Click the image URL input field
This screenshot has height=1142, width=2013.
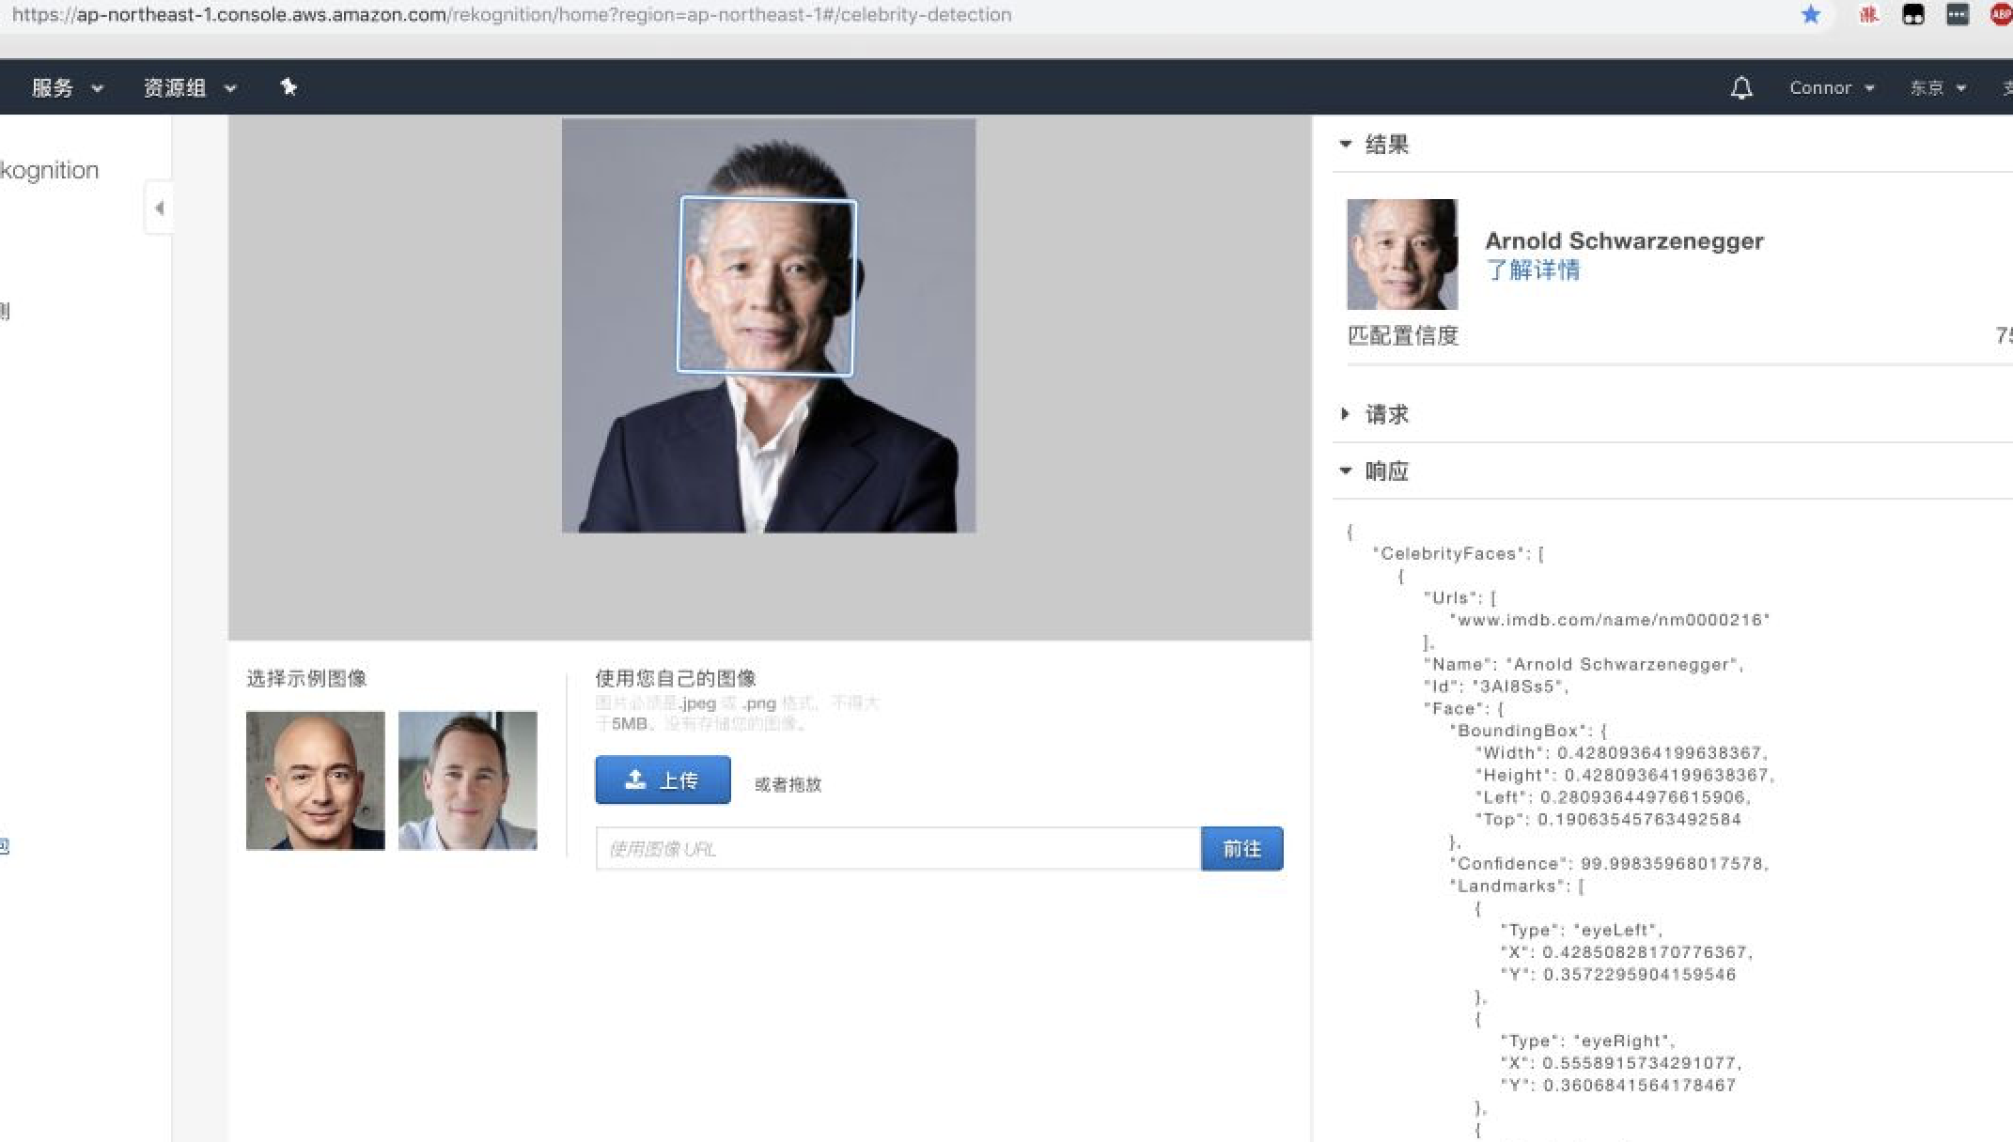click(897, 849)
